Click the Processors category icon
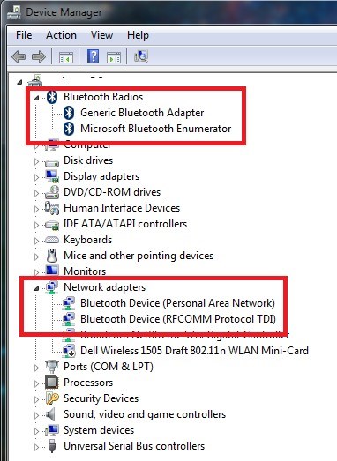The height and width of the screenshot is (461, 337). tap(52, 383)
